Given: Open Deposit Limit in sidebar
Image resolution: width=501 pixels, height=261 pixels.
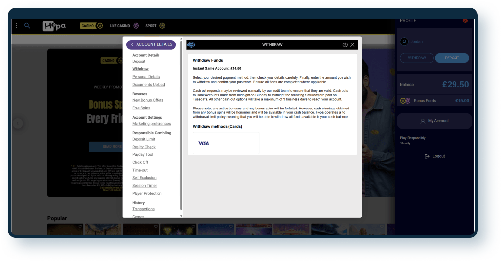Looking at the screenshot, I should pos(143,139).
